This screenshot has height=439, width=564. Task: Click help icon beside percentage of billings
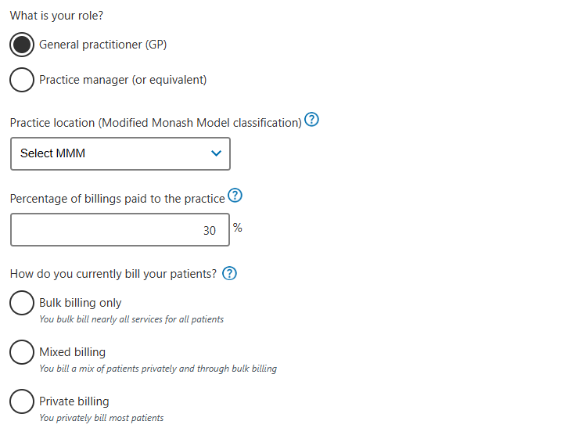point(234,196)
